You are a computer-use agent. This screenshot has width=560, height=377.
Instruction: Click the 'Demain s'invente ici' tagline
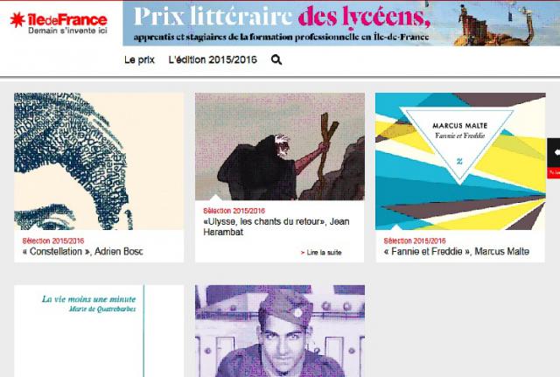[67, 31]
